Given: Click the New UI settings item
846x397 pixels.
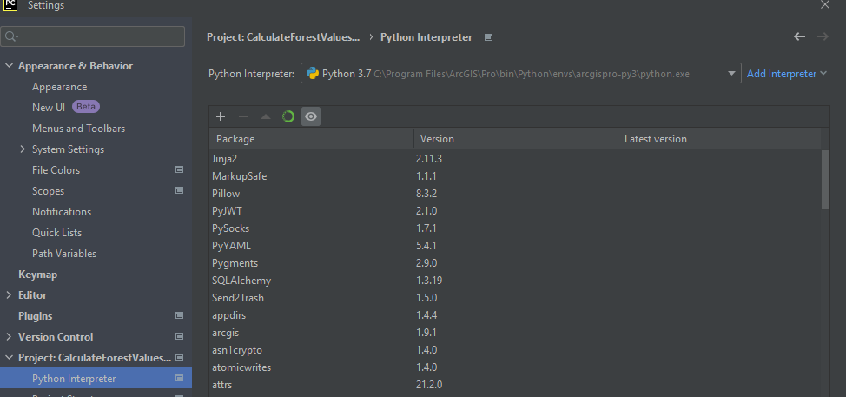Looking at the screenshot, I should [49, 108].
